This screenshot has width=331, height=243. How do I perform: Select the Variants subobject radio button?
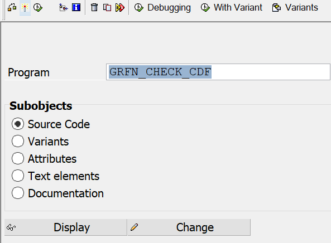(x=18, y=141)
